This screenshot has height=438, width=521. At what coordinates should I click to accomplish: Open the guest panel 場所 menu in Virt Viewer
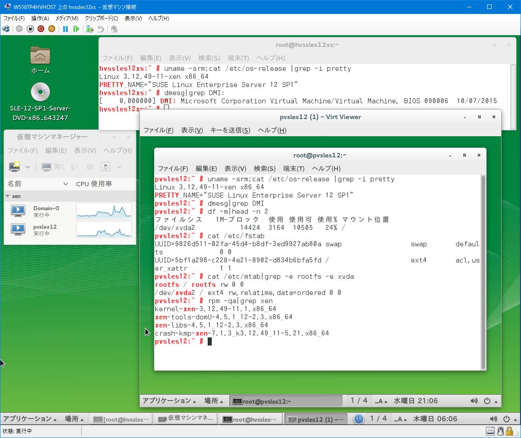(x=214, y=401)
